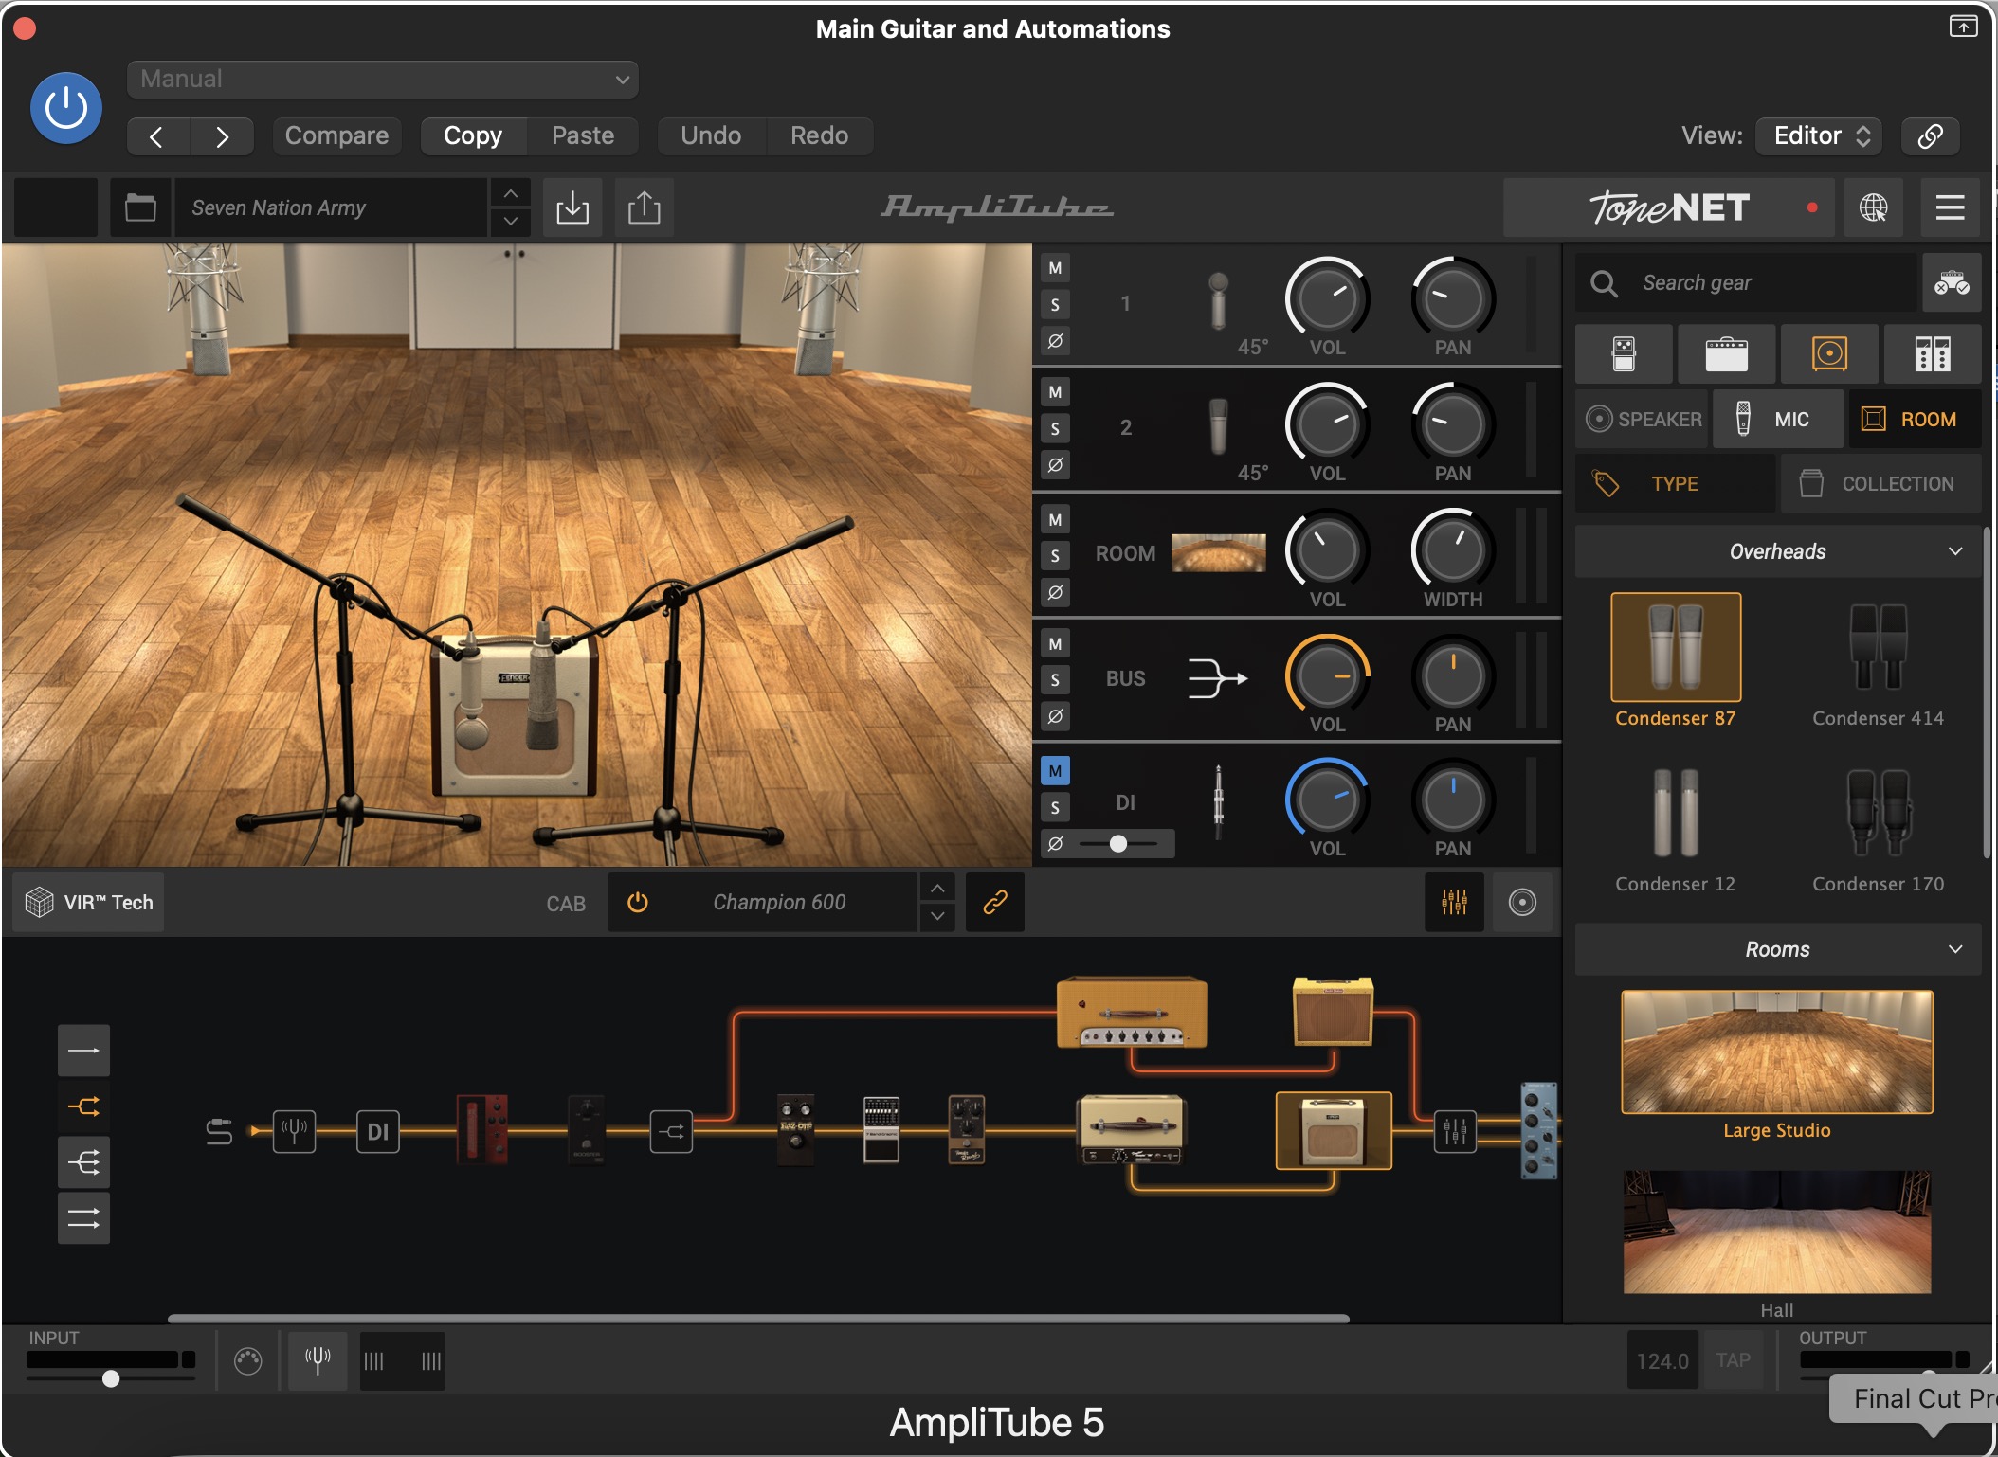
Task: Invert phase on mic channel 1
Action: pos(1055,340)
